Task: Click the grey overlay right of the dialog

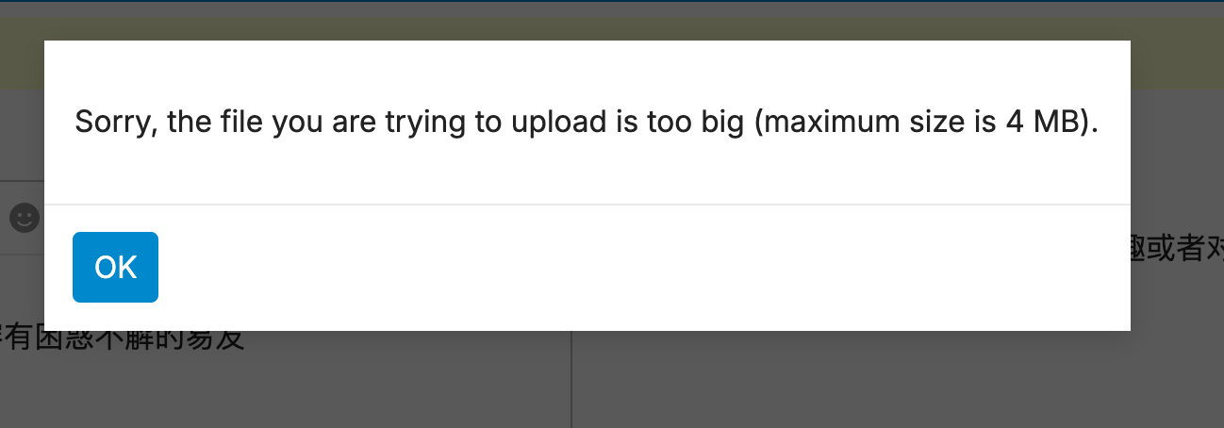Action: (1177, 160)
